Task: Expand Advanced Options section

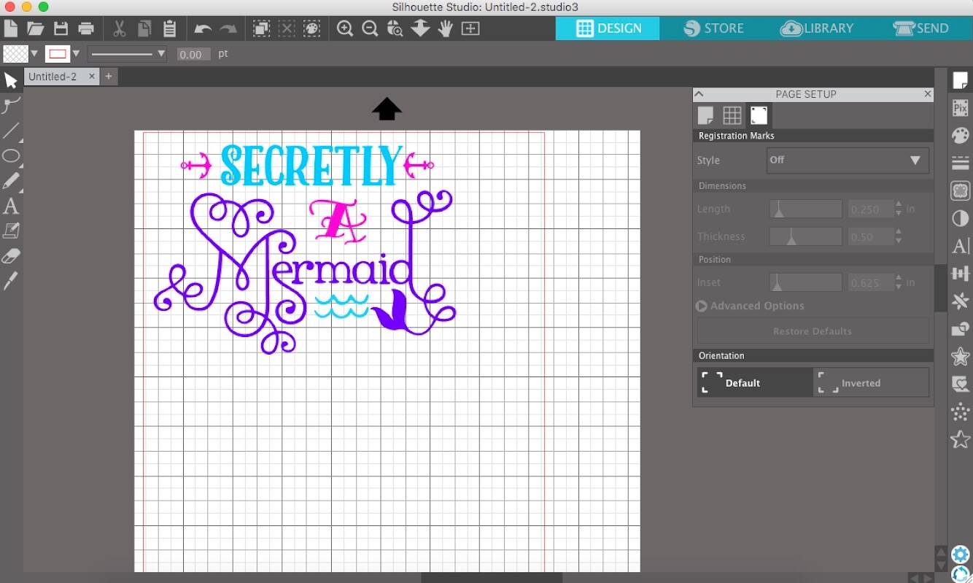Action: pos(751,306)
